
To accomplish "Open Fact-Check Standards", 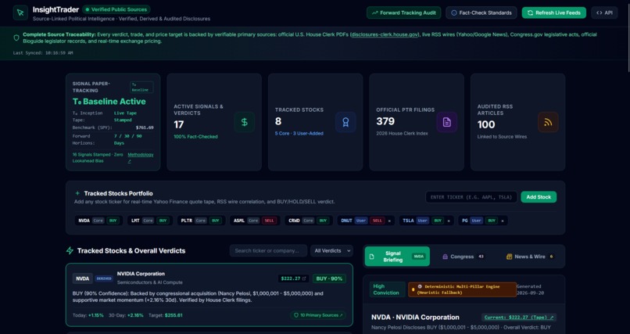I will coord(481,13).
